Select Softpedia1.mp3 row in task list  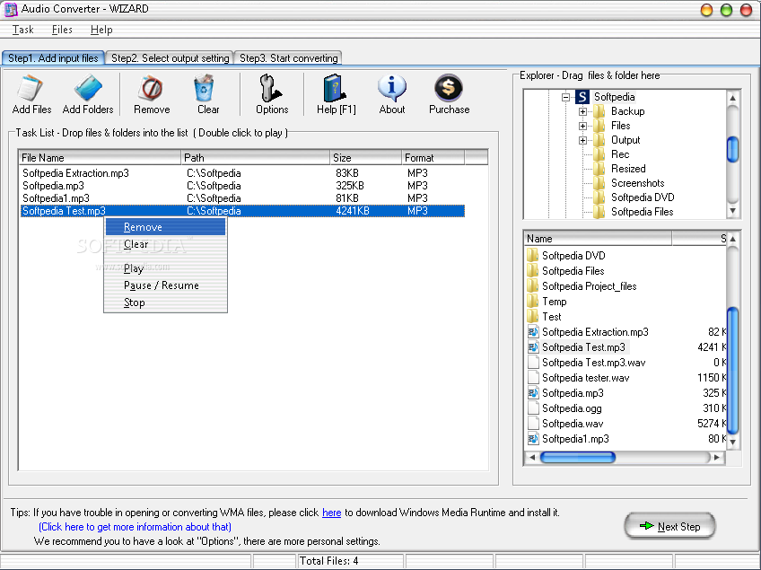tap(242, 198)
